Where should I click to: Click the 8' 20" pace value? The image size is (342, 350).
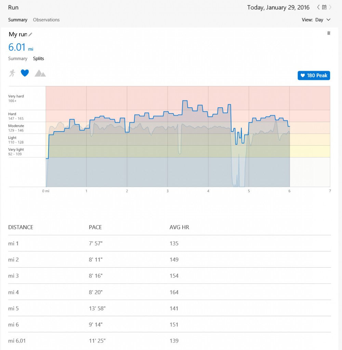tap(96, 292)
